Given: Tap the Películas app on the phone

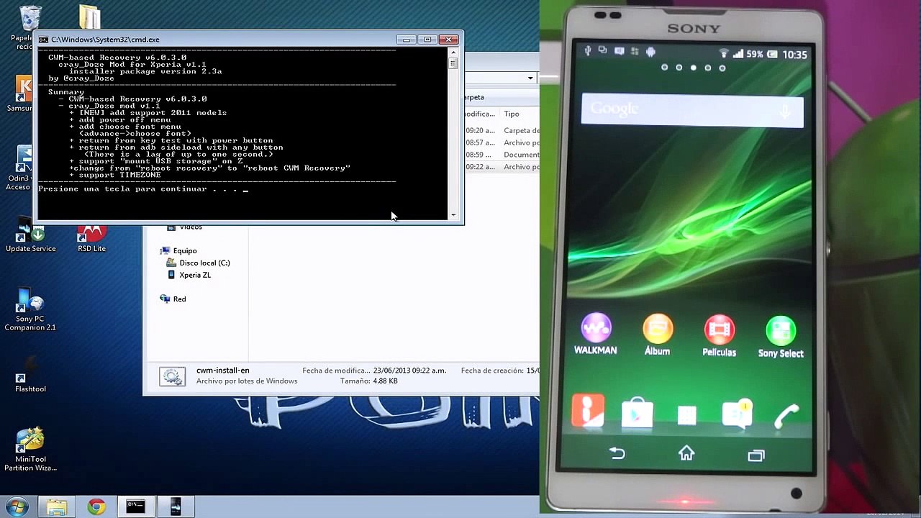Looking at the screenshot, I should [x=719, y=336].
